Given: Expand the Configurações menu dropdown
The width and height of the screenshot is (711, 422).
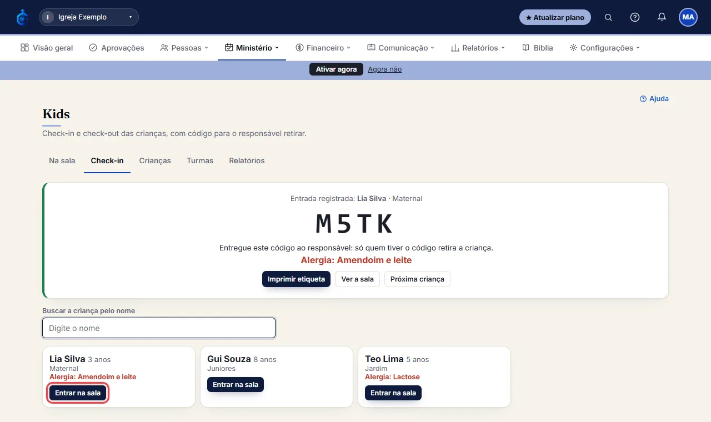Looking at the screenshot, I should [x=605, y=48].
